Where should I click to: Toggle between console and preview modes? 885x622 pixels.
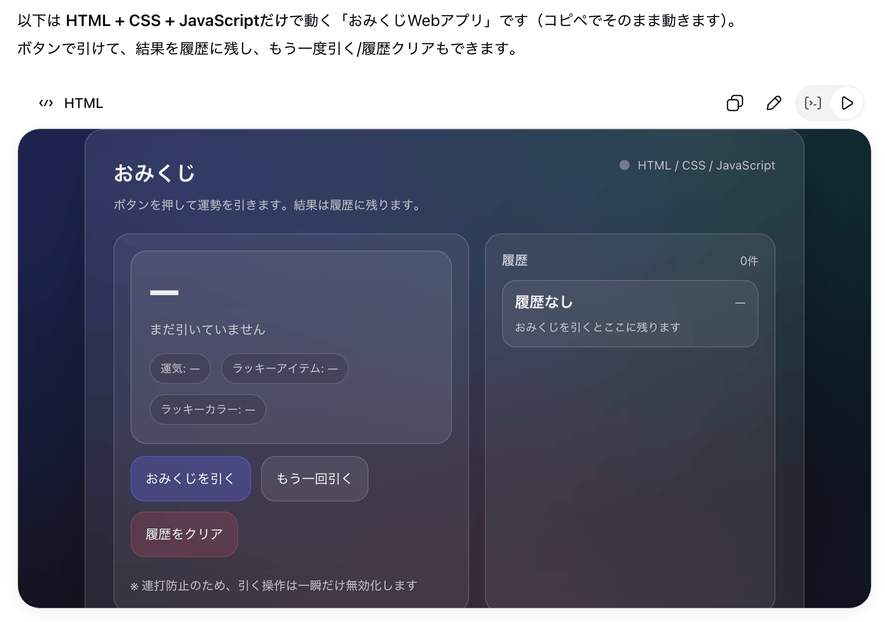point(829,103)
